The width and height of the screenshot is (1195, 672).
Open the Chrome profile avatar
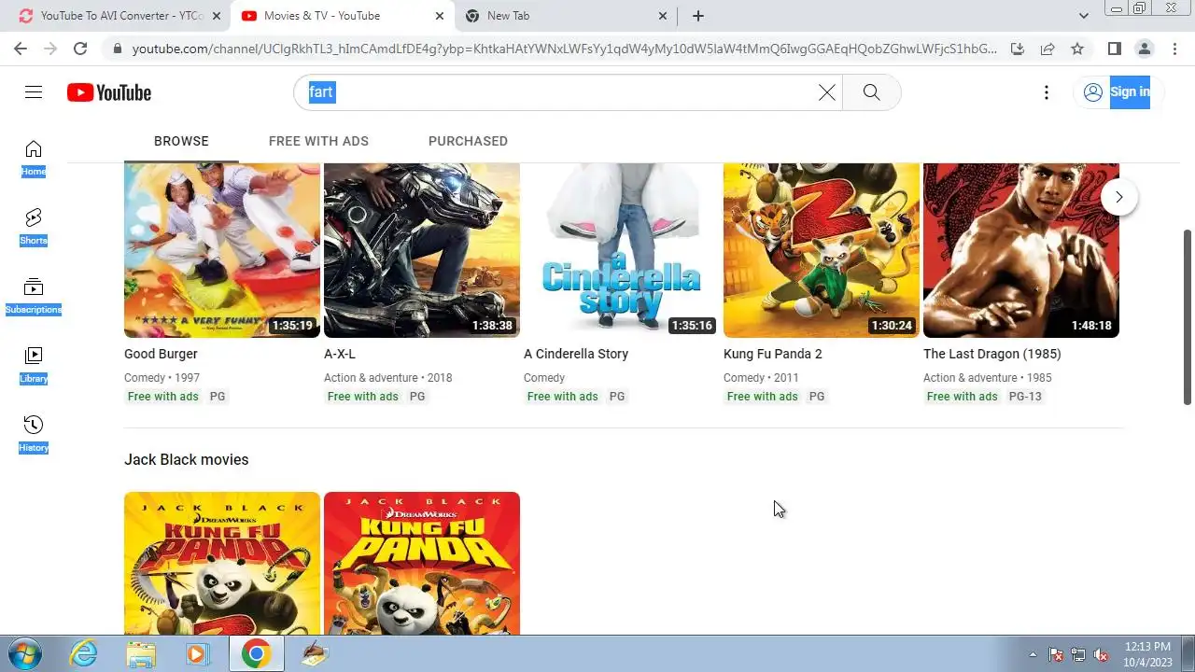pyautogui.click(x=1144, y=49)
